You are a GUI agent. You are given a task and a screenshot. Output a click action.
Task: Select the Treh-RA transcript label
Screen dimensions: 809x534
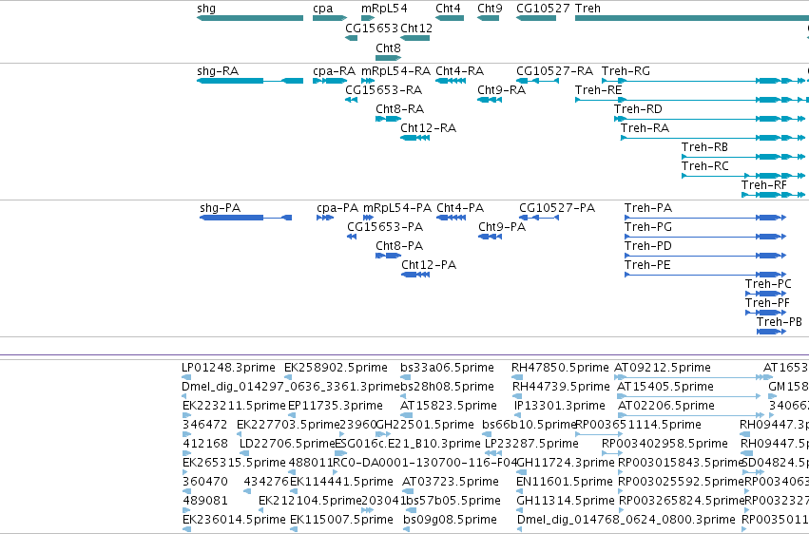[645, 128]
